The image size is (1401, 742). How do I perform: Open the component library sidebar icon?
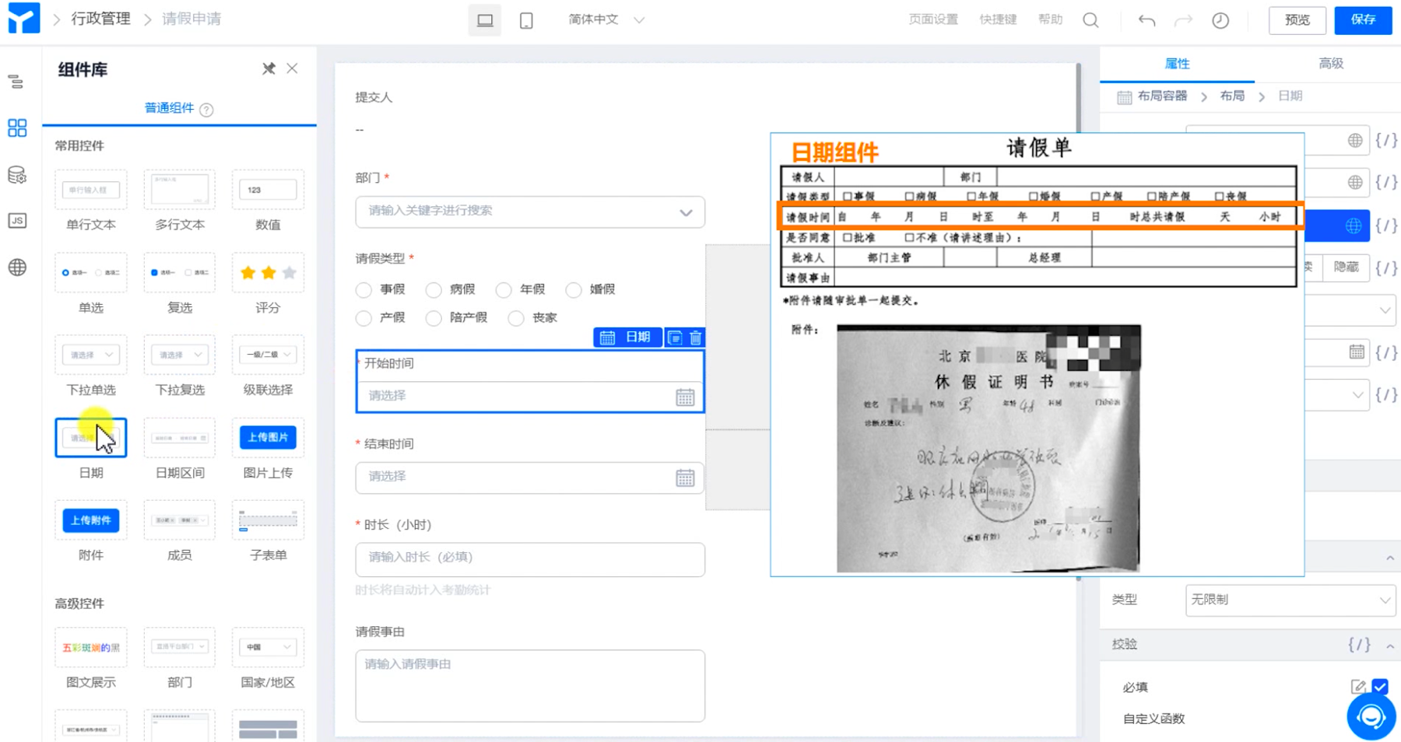click(x=17, y=128)
